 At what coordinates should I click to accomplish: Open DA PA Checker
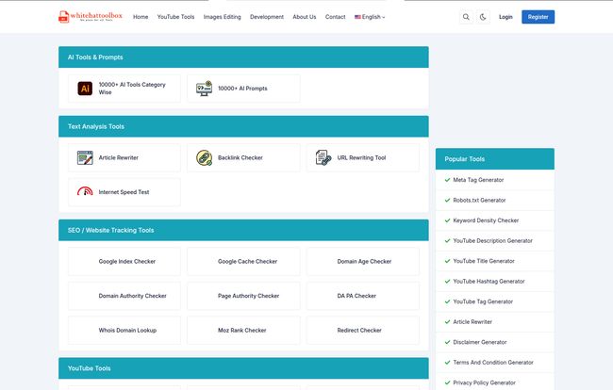[363, 296]
